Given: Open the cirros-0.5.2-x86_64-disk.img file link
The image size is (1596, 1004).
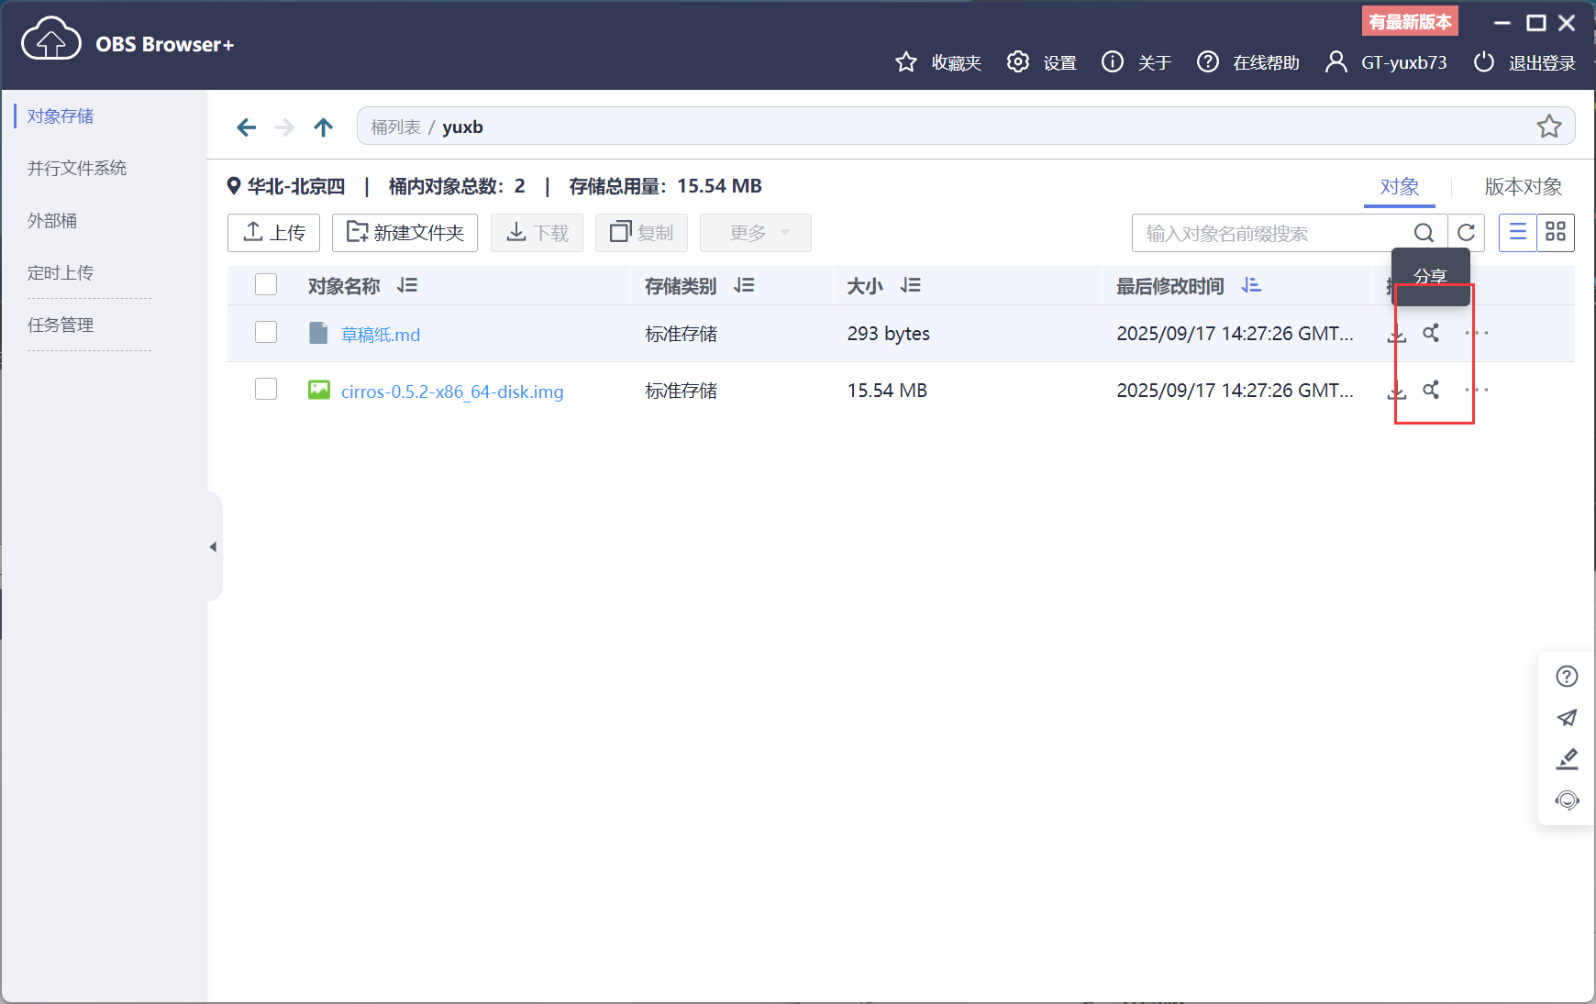Looking at the screenshot, I should (x=452, y=392).
